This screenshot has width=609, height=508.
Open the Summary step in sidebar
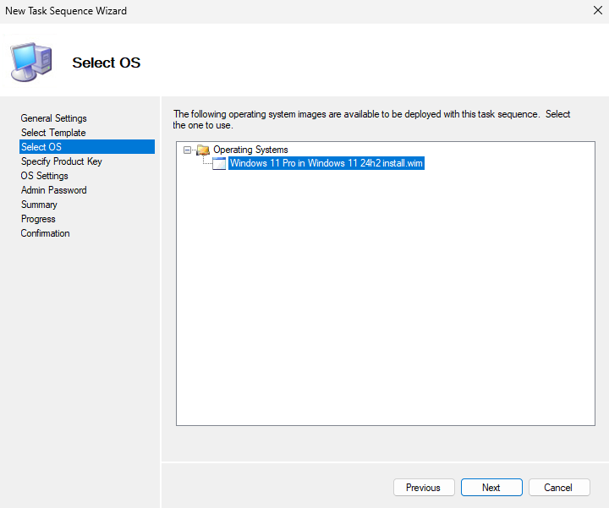(x=39, y=205)
